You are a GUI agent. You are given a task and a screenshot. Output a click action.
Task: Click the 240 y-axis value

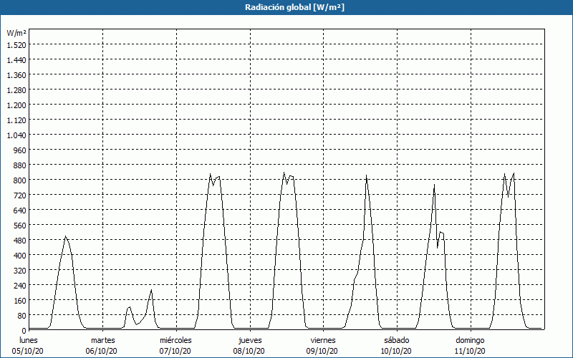(20, 285)
